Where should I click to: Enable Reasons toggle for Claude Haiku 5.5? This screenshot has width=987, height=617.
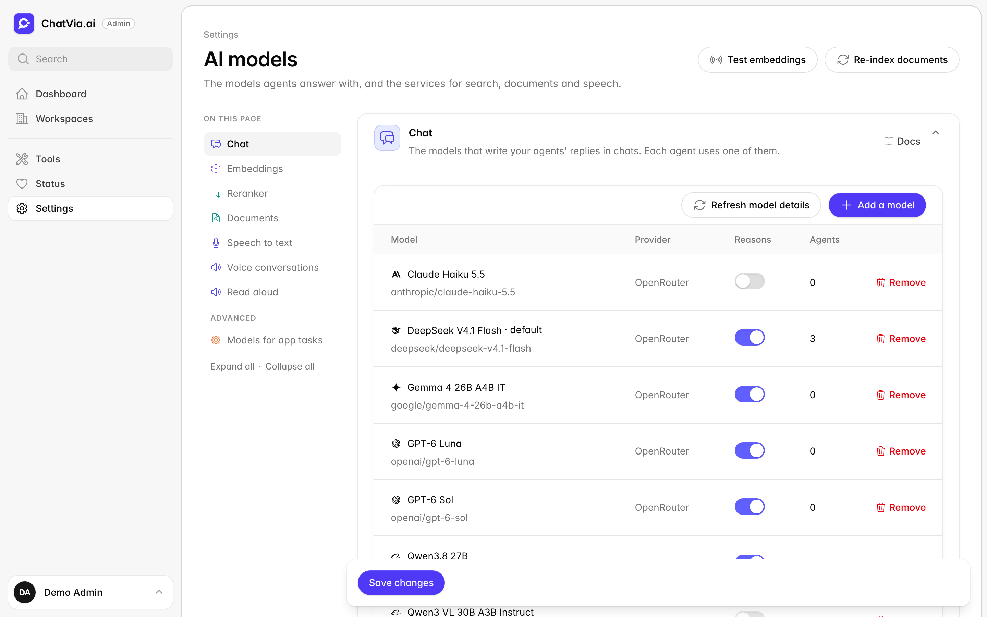pyautogui.click(x=750, y=281)
